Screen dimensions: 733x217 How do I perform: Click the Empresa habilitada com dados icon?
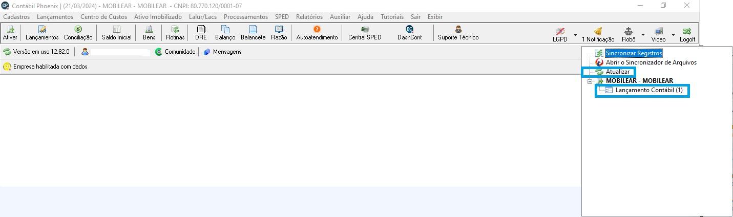7,67
